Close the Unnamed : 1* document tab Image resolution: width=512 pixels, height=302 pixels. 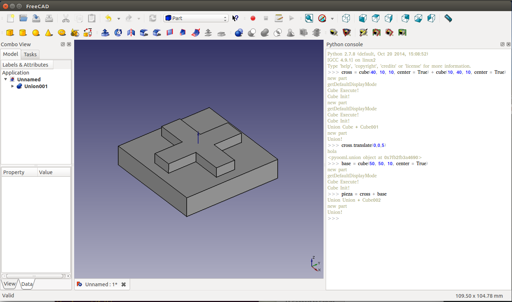124,284
